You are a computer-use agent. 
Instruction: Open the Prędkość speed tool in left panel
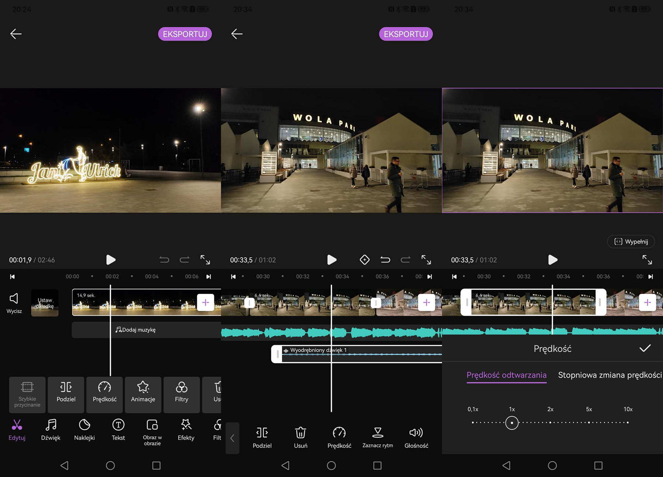click(x=105, y=394)
